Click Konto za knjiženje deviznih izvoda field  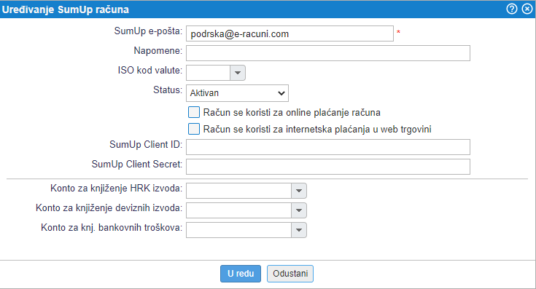tap(238, 210)
